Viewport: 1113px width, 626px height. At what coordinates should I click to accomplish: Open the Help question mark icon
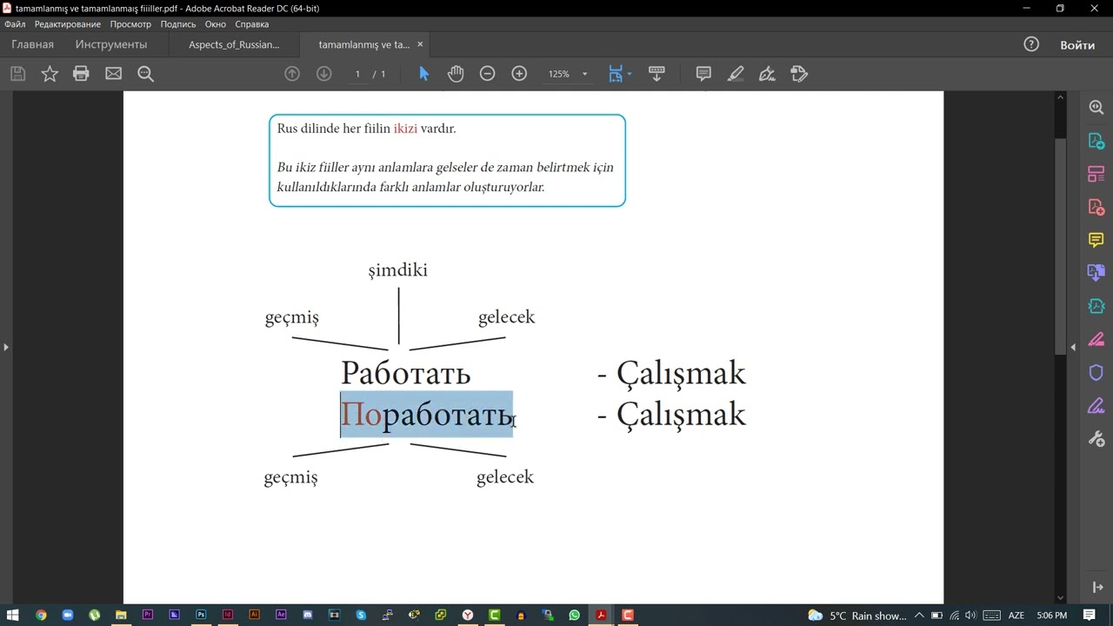1031,44
